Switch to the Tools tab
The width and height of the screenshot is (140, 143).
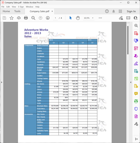point(17,11)
